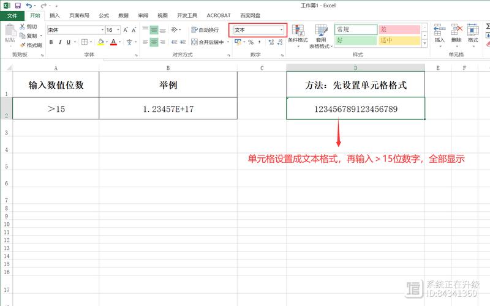The height and width of the screenshot is (306, 490).
Task: Toggle Underline formatting
Action: point(69,42)
